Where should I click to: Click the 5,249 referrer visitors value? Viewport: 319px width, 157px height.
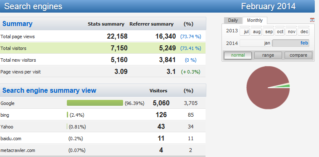click(x=167, y=48)
